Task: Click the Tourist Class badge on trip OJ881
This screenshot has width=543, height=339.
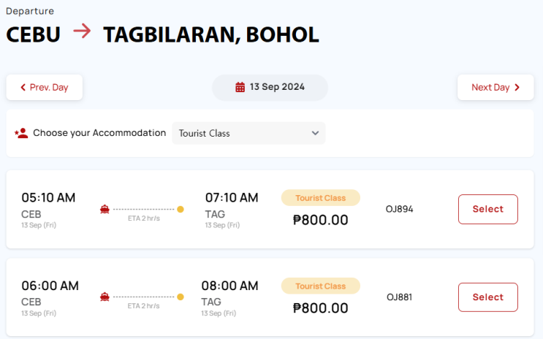Action: tap(320, 286)
